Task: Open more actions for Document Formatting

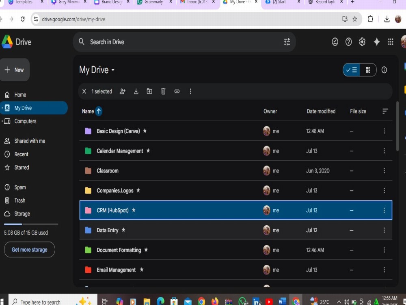Action: pyautogui.click(x=384, y=250)
